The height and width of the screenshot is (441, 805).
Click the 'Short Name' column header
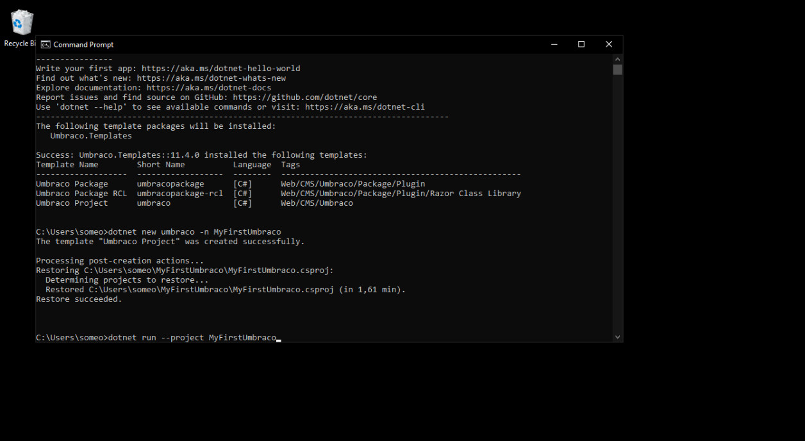point(161,165)
